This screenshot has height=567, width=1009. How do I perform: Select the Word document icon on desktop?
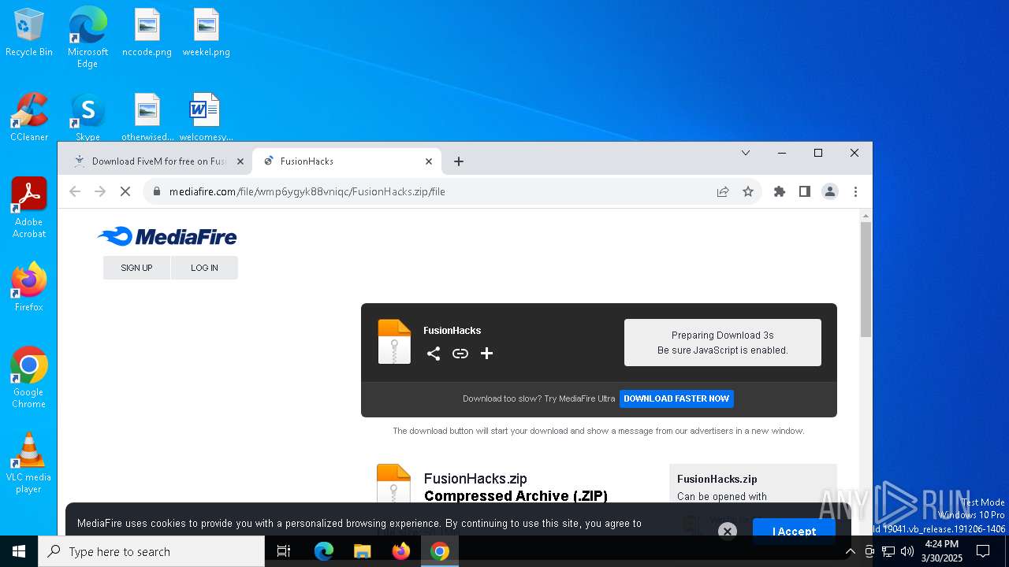206,117
